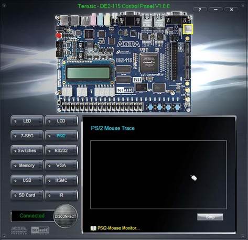This screenshot has width=248, height=240.
Task: Click the mouse cursor icon in trace area
Action: tap(194, 178)
